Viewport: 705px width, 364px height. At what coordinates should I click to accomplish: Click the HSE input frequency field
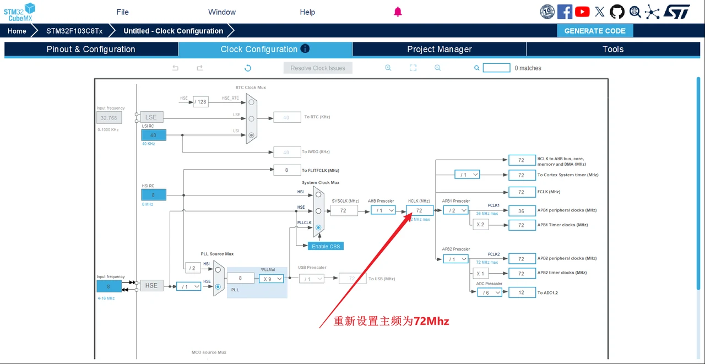pos(109,286)
